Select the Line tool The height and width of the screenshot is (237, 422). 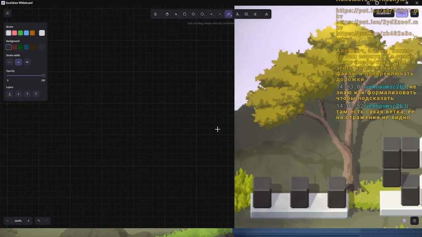220,14
